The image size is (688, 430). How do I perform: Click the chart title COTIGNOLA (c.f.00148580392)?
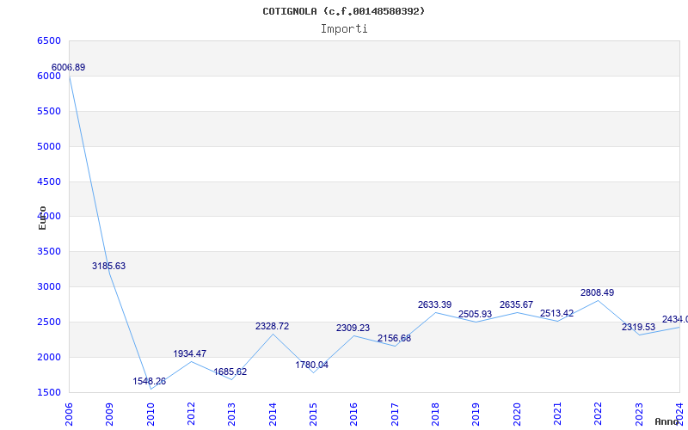click(x=343, y=11)
